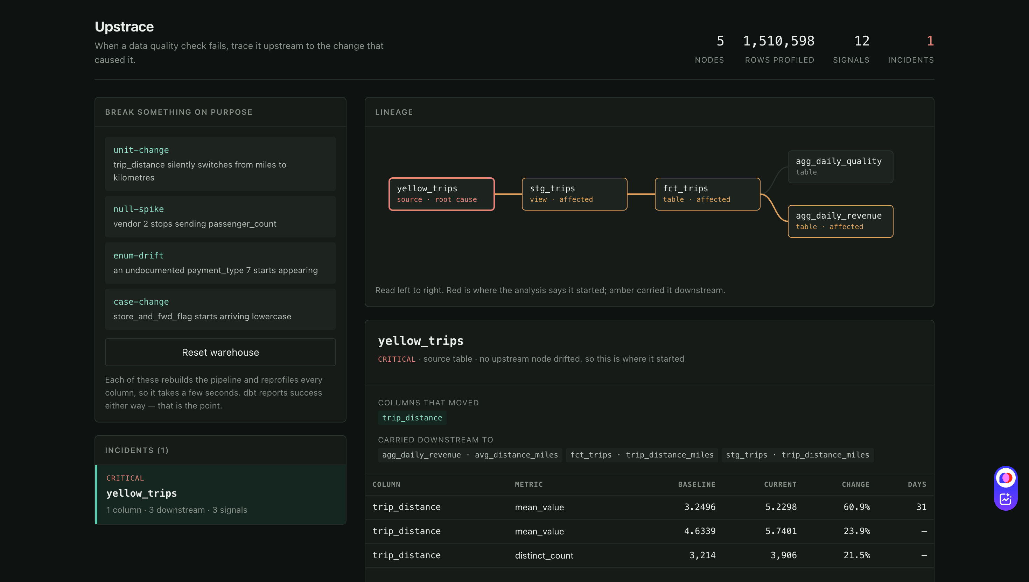Click the image sparkle icon in floating widget

1006,498
